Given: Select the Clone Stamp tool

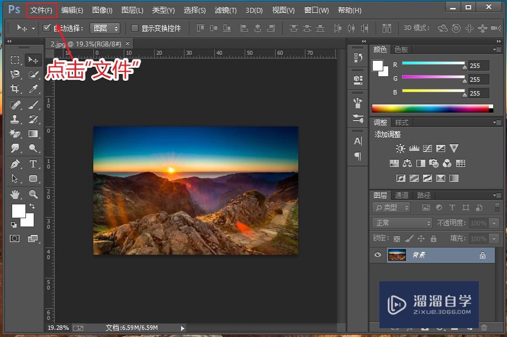Looking at the screenshot, I should (x=15, y=119).
